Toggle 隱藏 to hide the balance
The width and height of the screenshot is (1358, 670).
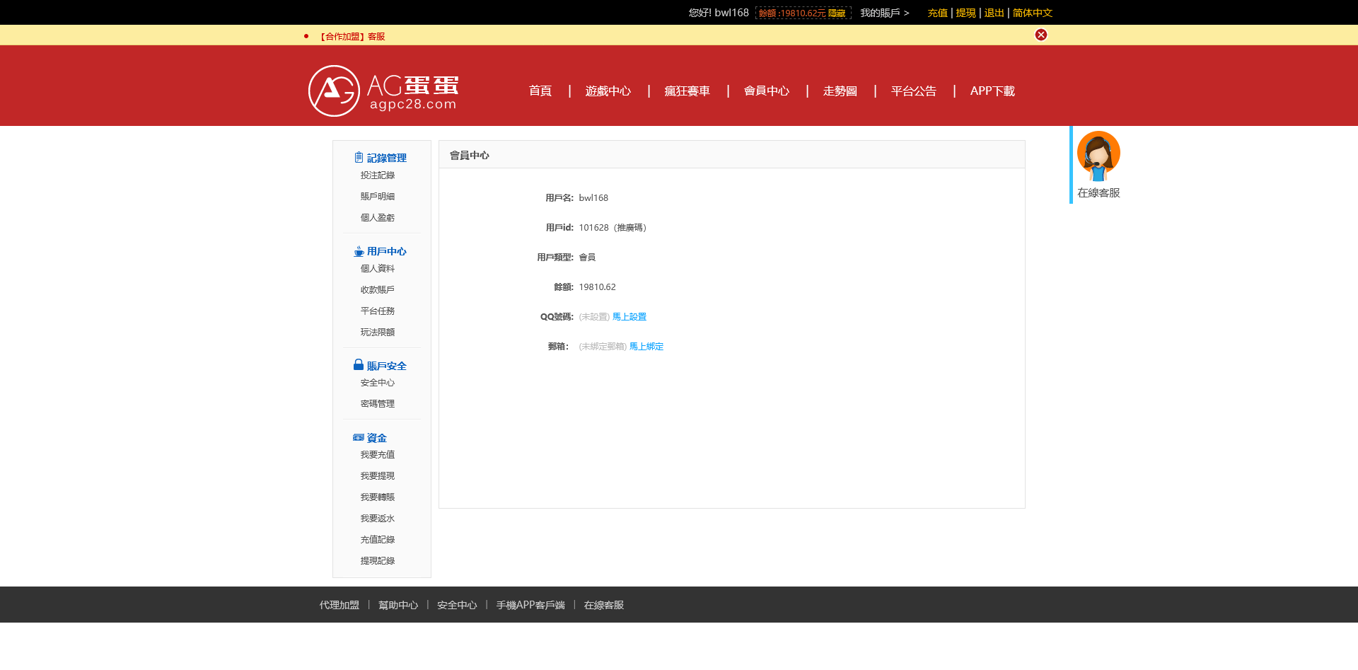[837, 13]
